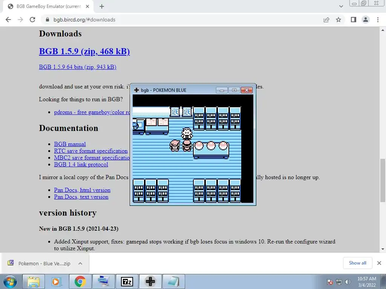
Task: Open Pan Docs text version link
Action: pyautogui.click(x=81, y=197)
